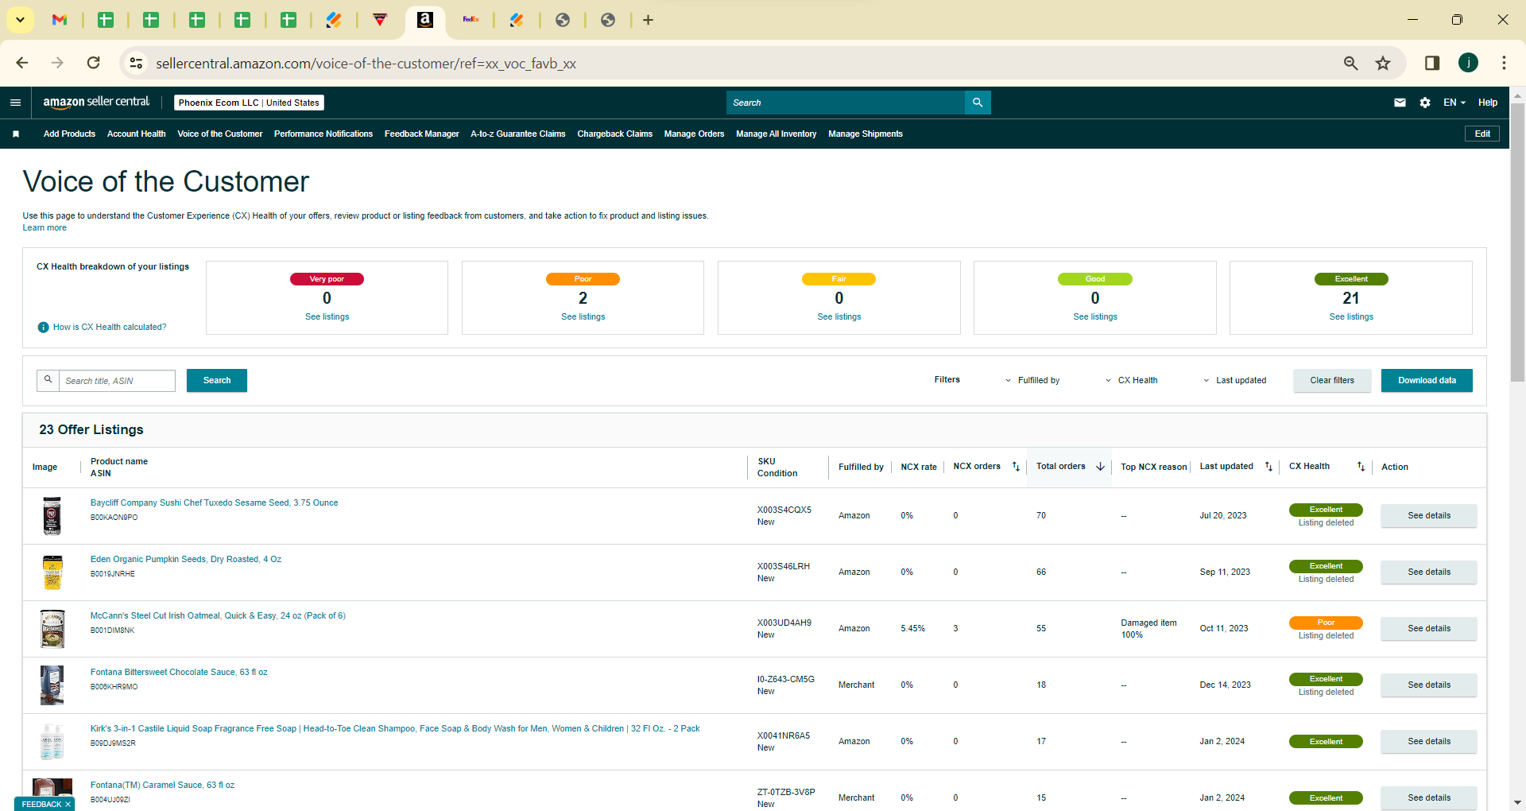This screenshot has height=811, width=1526.
Task: Go back to previous page
Action: (22, 63)
